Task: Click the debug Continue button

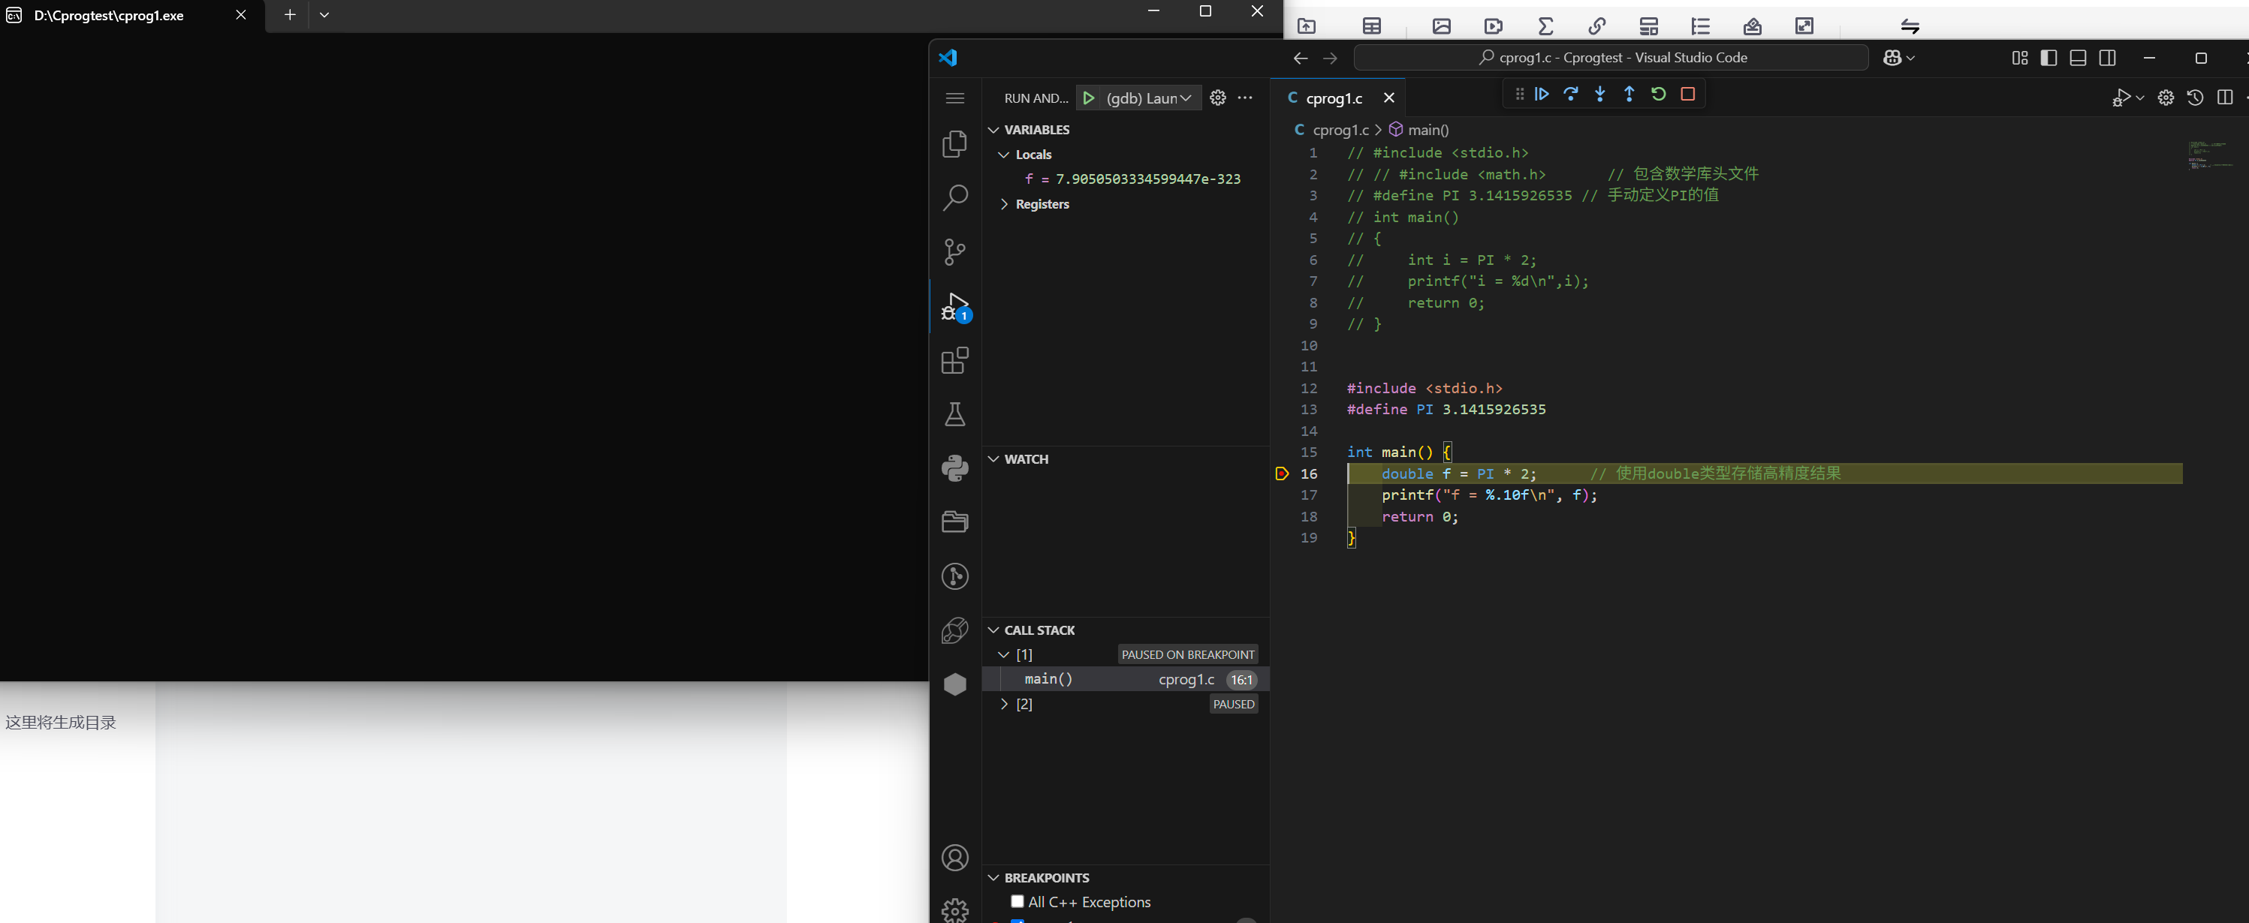Action: [x=1542, y=95]
